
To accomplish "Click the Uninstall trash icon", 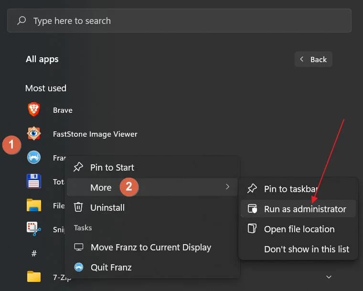I will 79,207.
